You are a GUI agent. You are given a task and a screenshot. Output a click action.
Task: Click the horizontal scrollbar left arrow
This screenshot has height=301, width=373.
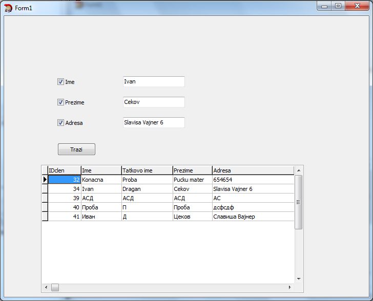pos(46,288)
